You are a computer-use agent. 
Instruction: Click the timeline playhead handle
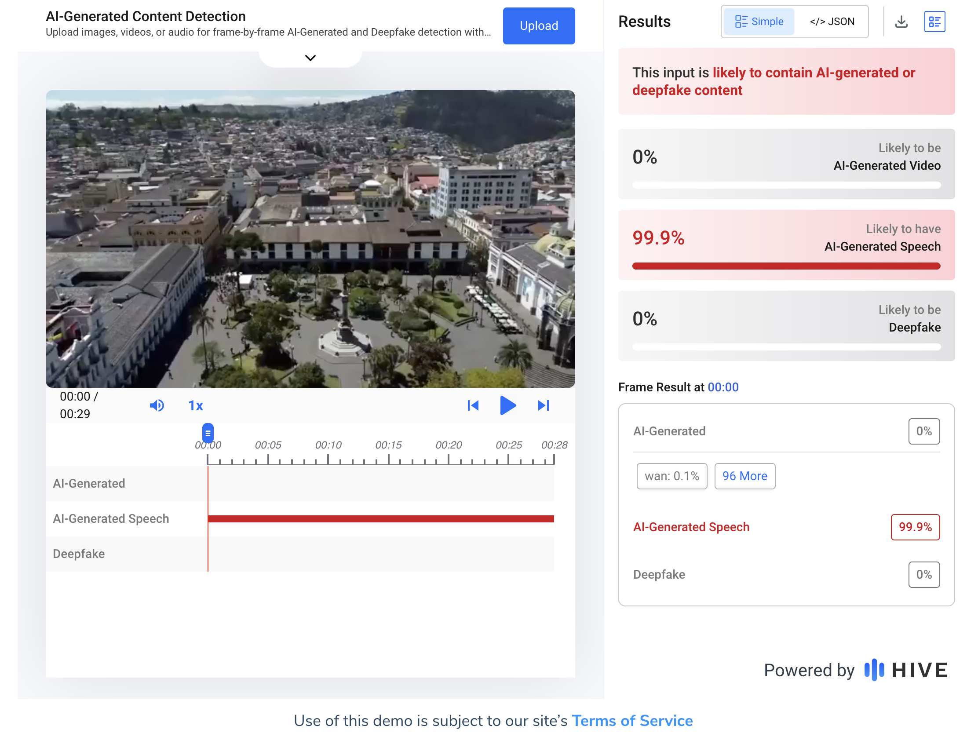208,433
